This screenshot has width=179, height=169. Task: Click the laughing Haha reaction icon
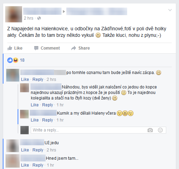[16, 60]
